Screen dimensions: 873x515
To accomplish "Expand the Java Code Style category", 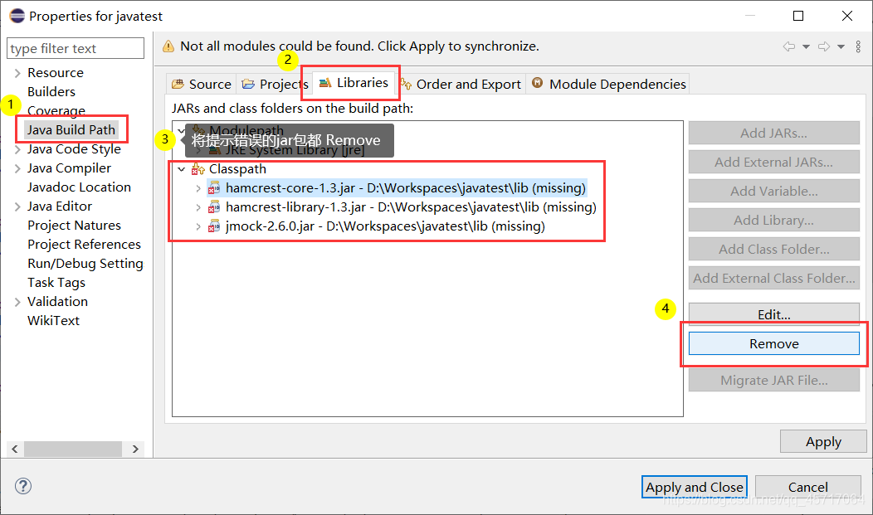I will 17,149.
